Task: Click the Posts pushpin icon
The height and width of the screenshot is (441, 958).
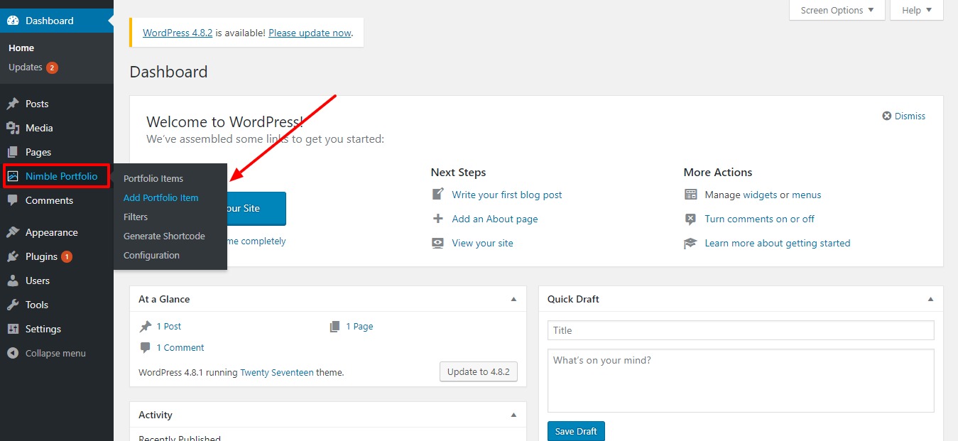Action: tap(13, 104)
